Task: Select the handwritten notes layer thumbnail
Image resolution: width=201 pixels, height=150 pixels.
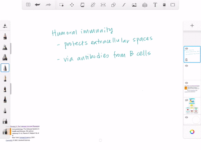Action: pos(192,54)
